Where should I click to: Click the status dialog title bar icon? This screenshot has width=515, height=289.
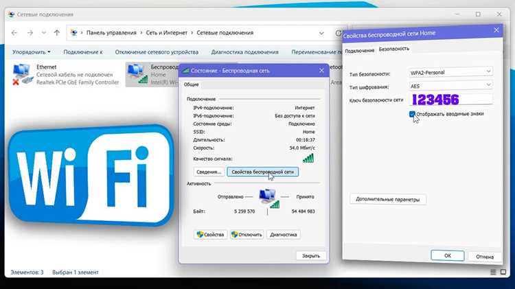tap(185, 70)
